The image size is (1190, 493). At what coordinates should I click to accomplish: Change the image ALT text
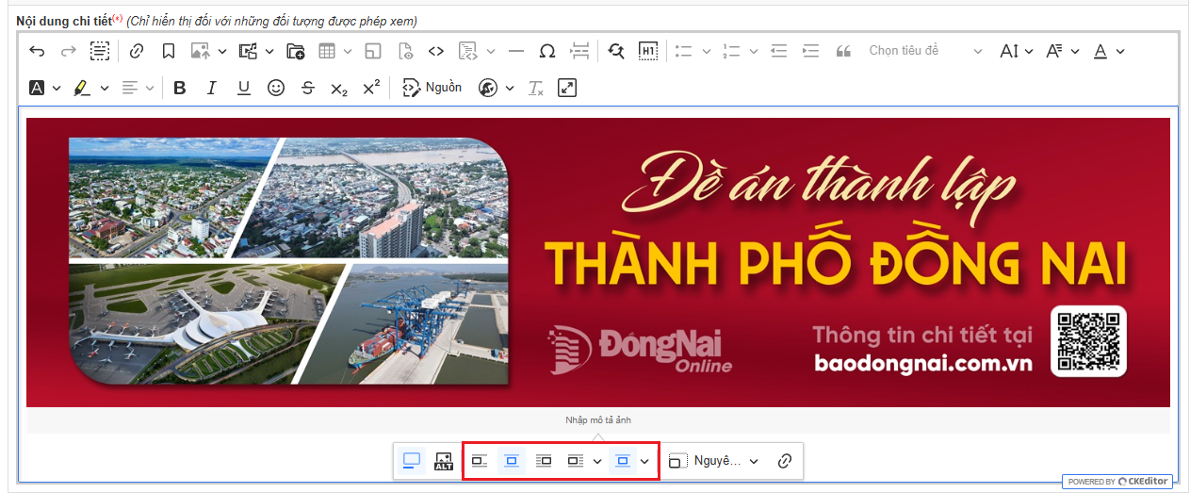pyautogui.click(x=444, y=461)
